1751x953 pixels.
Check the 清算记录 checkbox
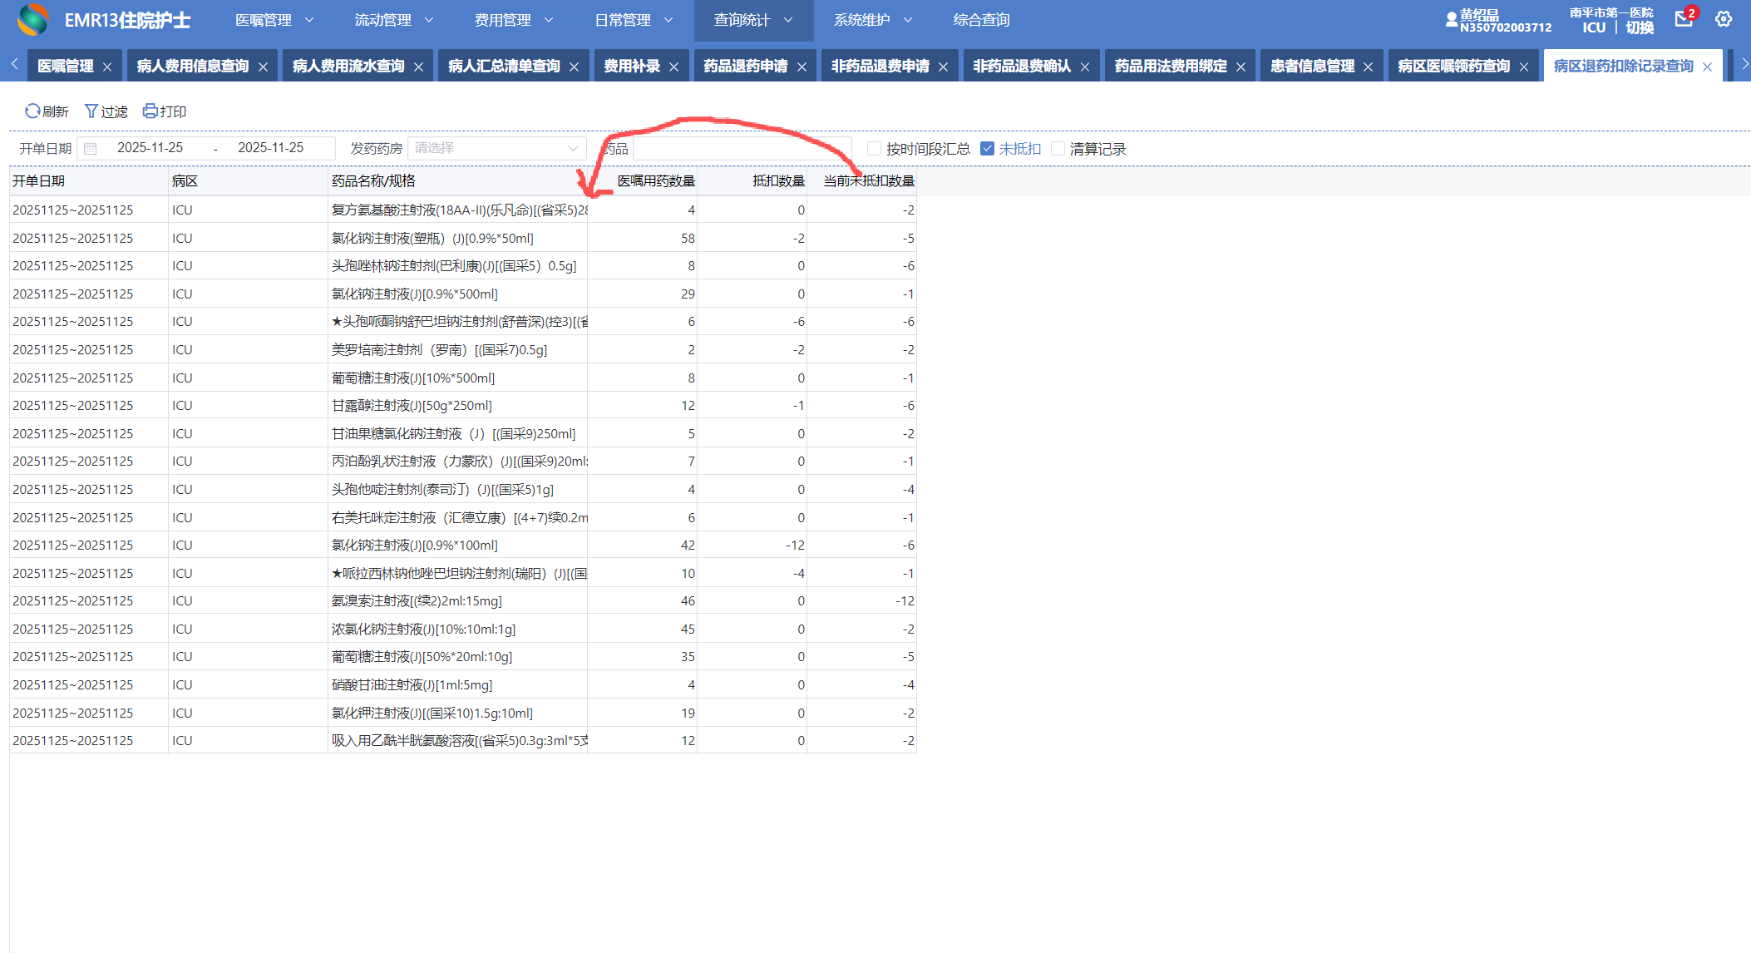[1058, 149]
